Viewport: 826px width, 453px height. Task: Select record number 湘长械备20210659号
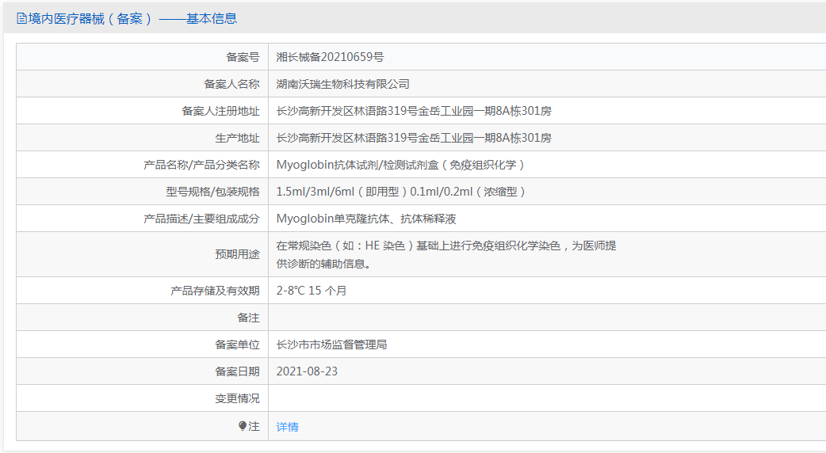330,57
